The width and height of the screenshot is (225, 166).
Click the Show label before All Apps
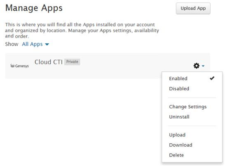pyautogui.click(x=12, y=44)
